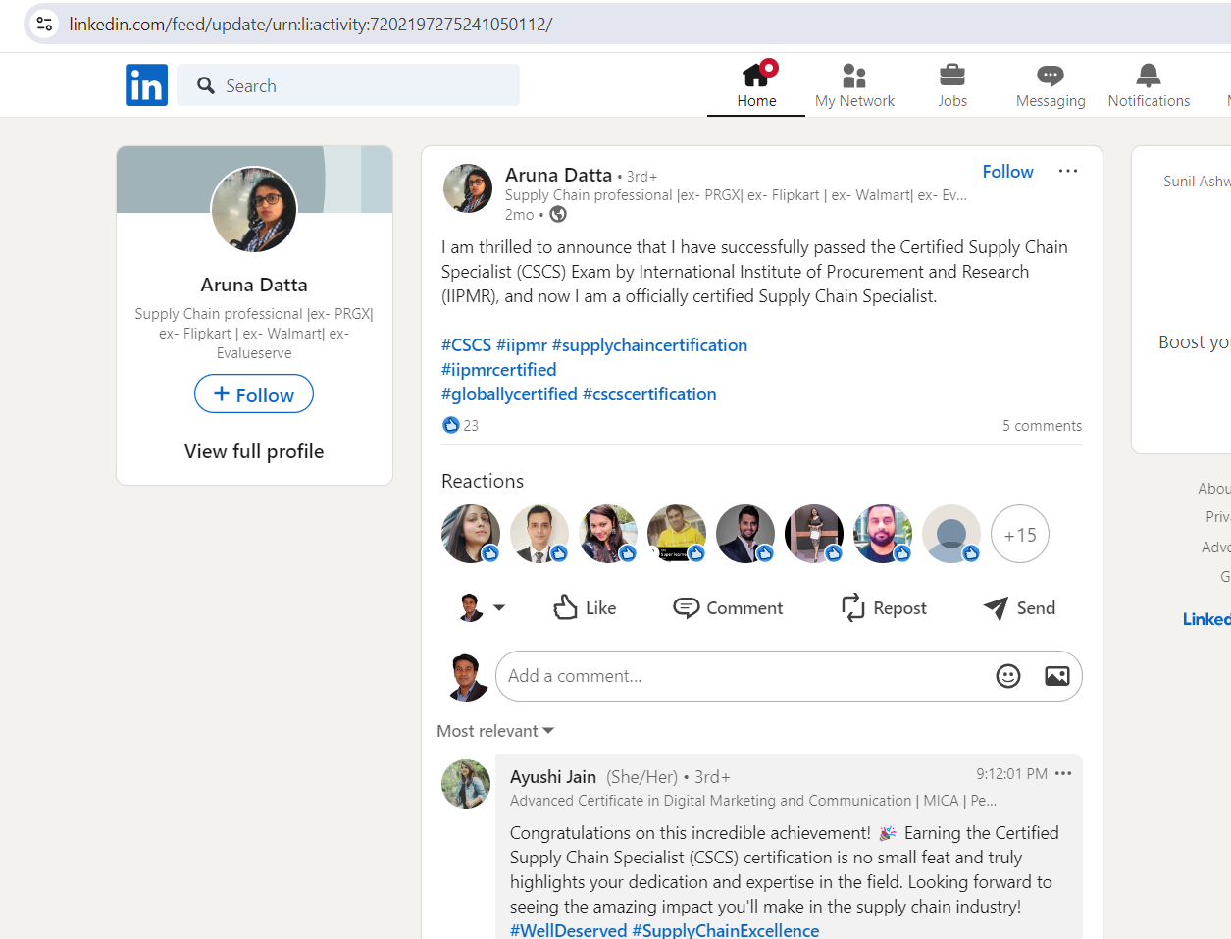
Task: Click the first reactor's avatar
Action: [471, 534]
